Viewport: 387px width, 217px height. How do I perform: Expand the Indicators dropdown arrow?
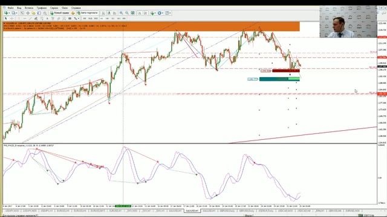click(155, 13)
